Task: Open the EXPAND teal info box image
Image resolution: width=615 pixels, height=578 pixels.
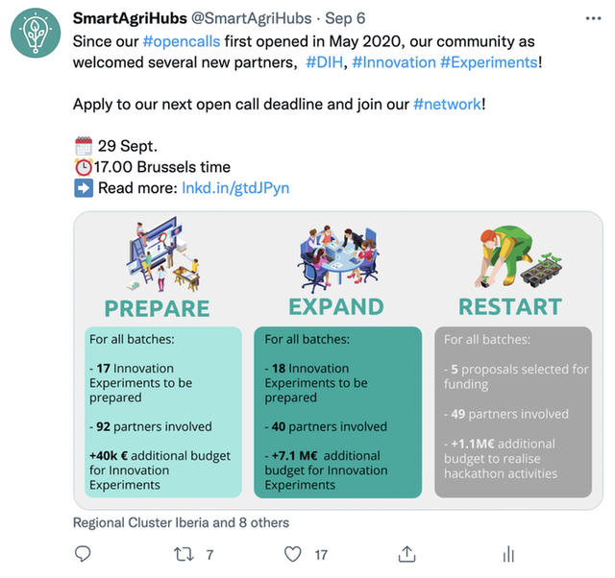Action: coord(338,412)
